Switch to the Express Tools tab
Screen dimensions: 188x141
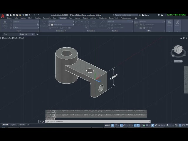coord(114,18)
